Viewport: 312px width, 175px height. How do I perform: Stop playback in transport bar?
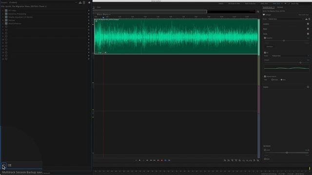136,160
